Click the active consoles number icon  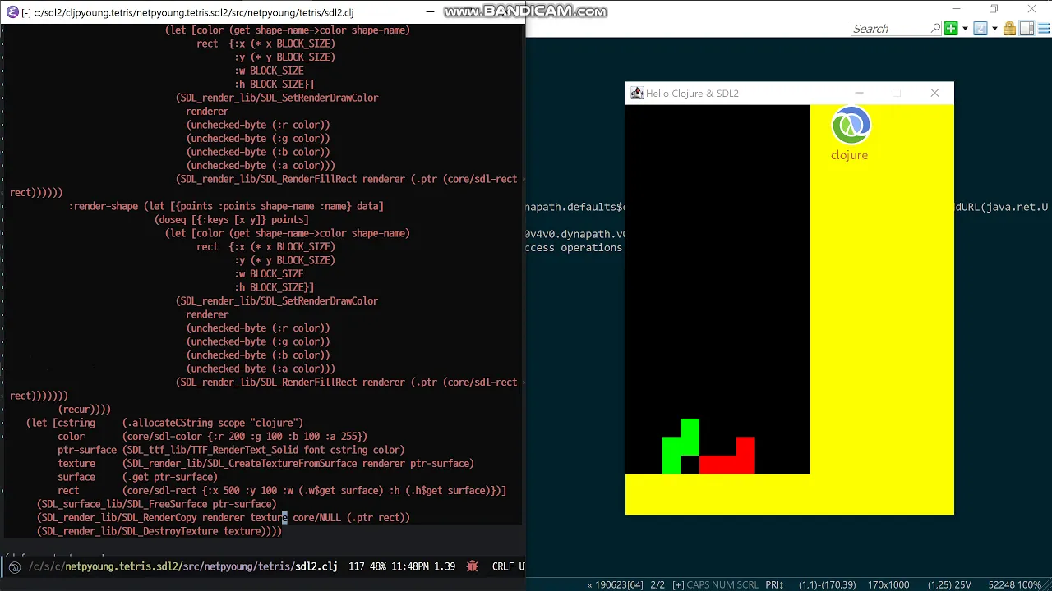[x=980, y=29]
